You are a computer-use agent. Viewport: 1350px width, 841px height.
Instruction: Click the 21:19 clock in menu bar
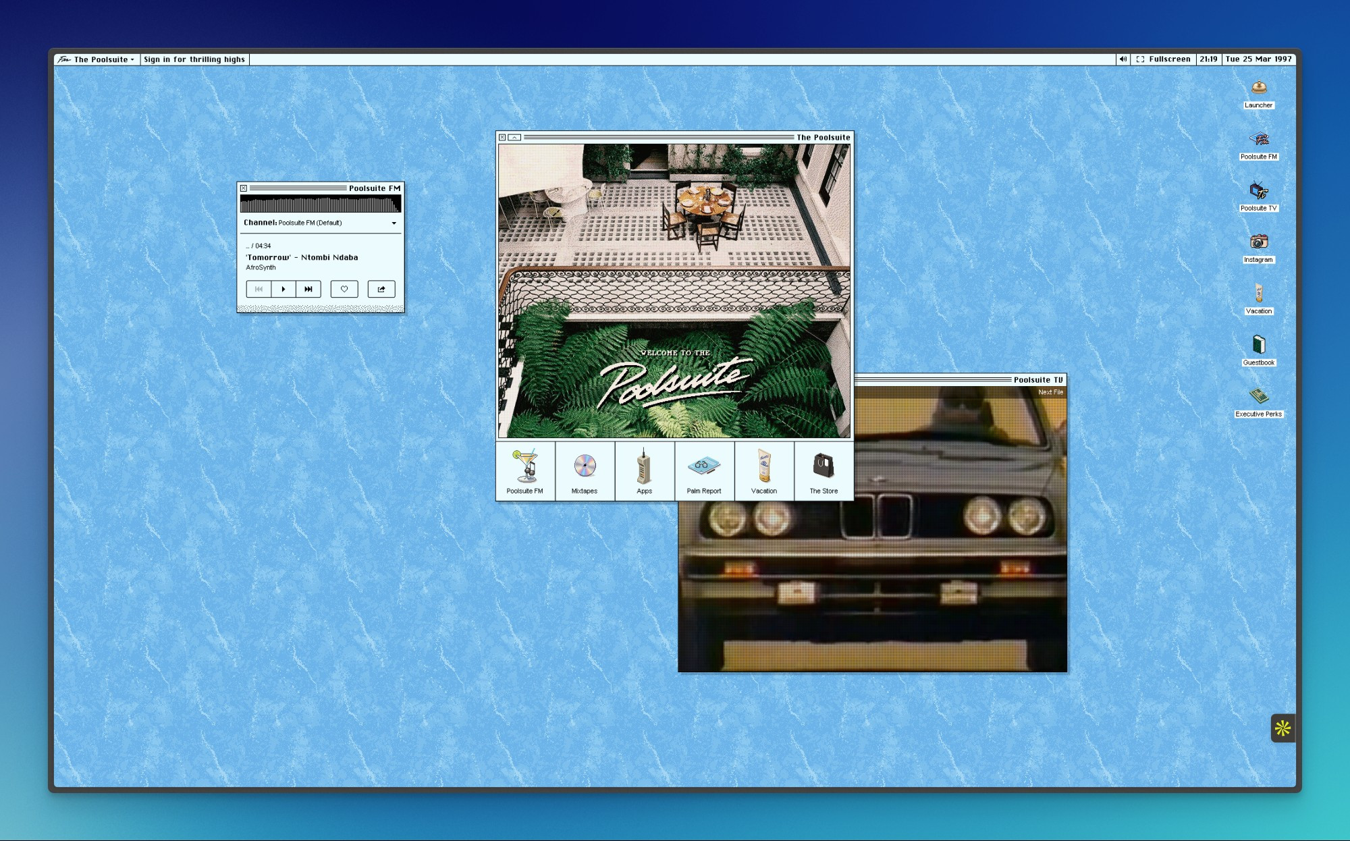1208,59
